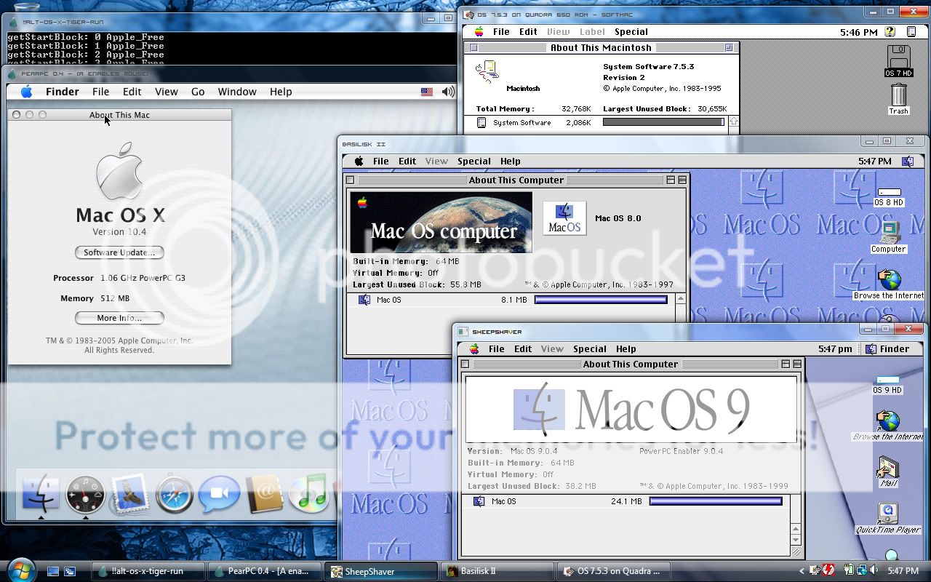Click the Software Update button
This screenshot has width=931, height=582.
coord(119,252)
